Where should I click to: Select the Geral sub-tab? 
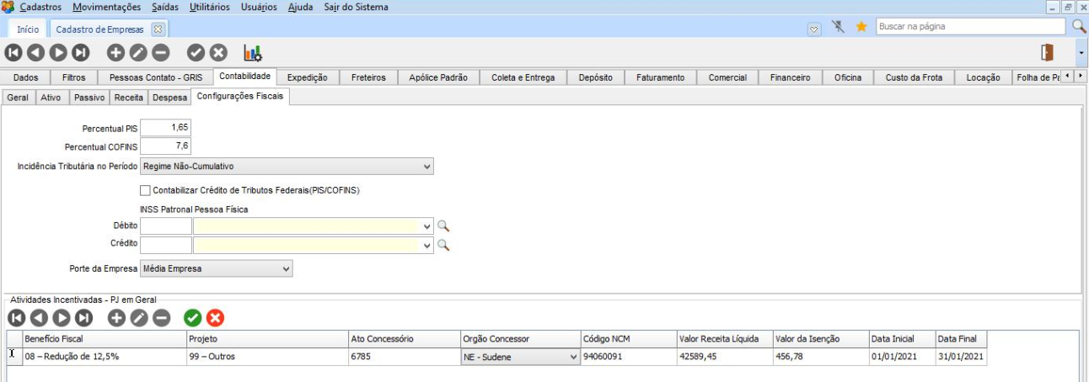coord(18,98)
